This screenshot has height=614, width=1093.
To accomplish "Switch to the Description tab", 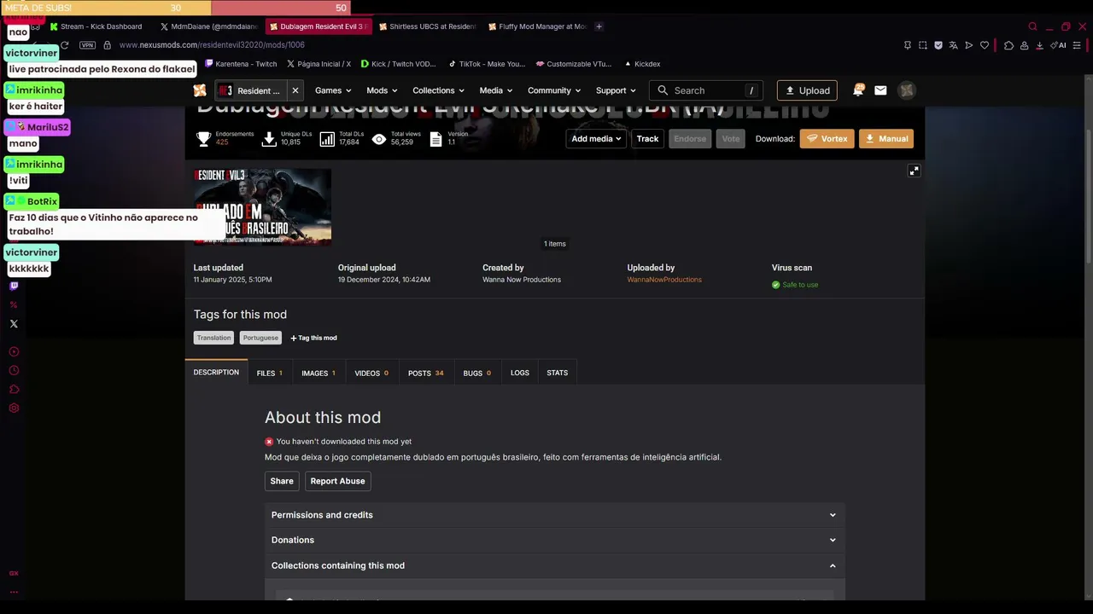I will click(216, 373).
